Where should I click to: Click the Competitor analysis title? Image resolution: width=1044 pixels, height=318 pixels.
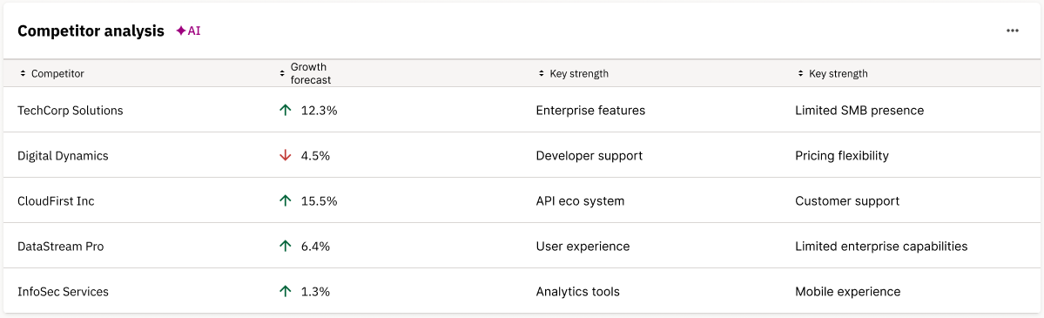coord(91,30)
